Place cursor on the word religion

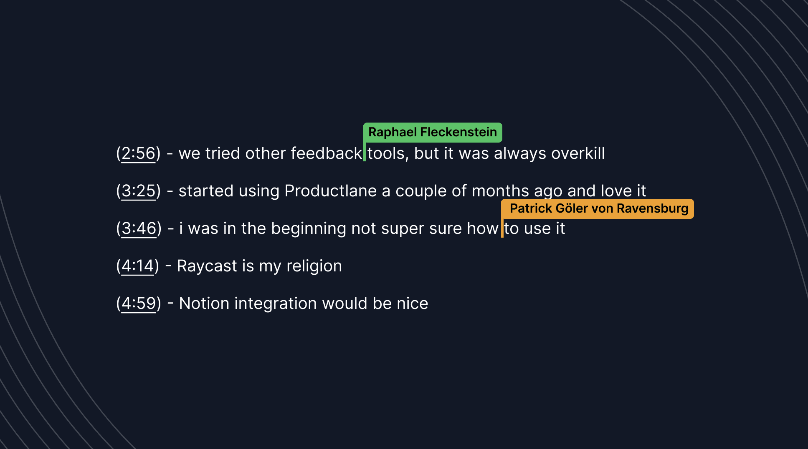coord(314,266)
